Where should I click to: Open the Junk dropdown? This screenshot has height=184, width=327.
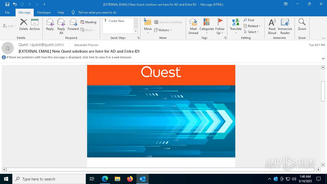pyautogui.click(x=10, y=26)
